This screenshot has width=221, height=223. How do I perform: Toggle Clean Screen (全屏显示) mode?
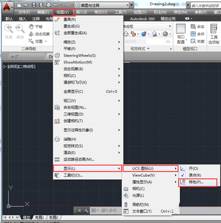[x=88, y=91]
